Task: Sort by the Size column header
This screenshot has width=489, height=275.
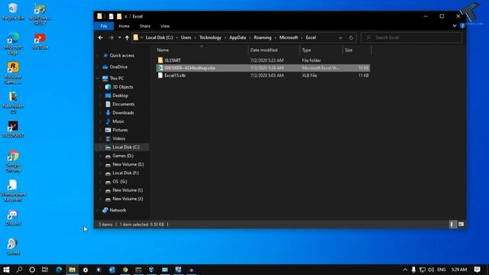Action: [x=348, y=50]
